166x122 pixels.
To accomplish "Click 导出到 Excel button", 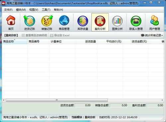I will [60, 35].
